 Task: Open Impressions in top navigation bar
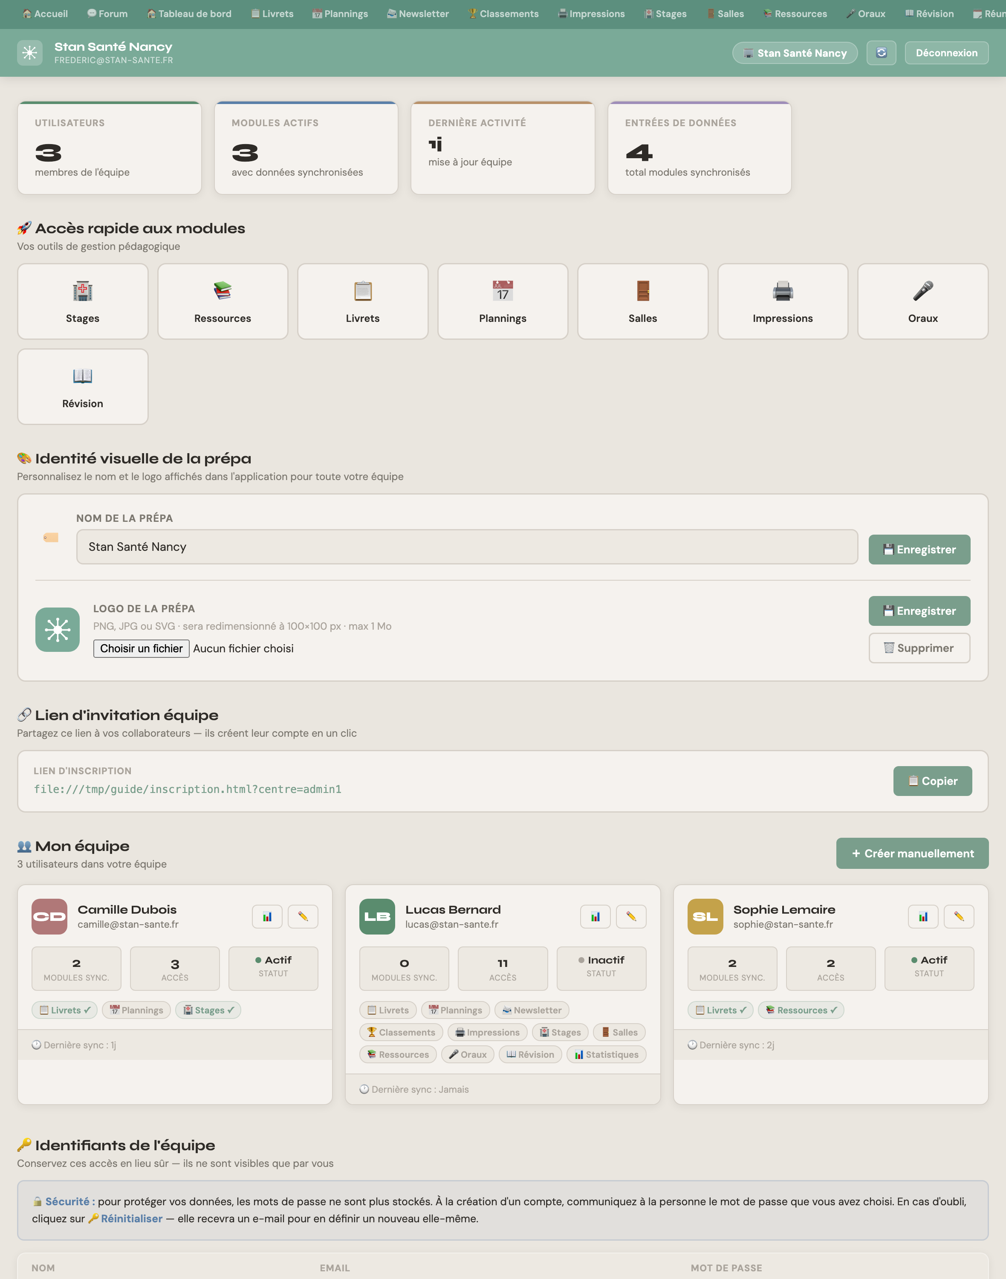click(591, 14)
